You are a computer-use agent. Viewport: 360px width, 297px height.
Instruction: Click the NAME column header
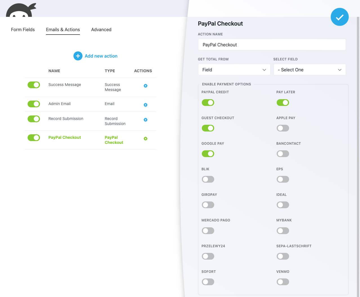54,71
